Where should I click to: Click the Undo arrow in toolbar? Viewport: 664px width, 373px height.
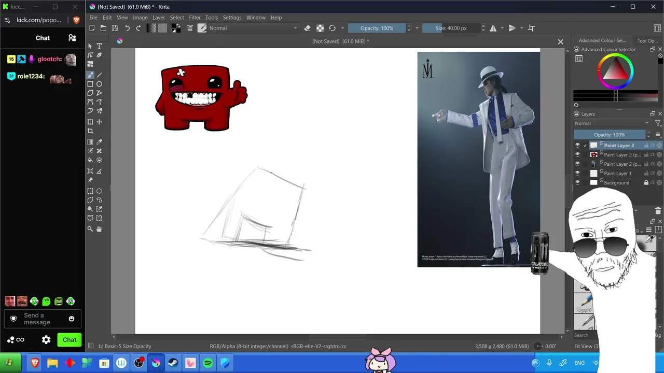tap(127, 28)
